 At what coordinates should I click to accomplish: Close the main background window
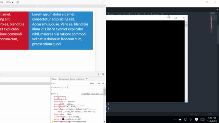pyautogui.click(x=215, y=2)
